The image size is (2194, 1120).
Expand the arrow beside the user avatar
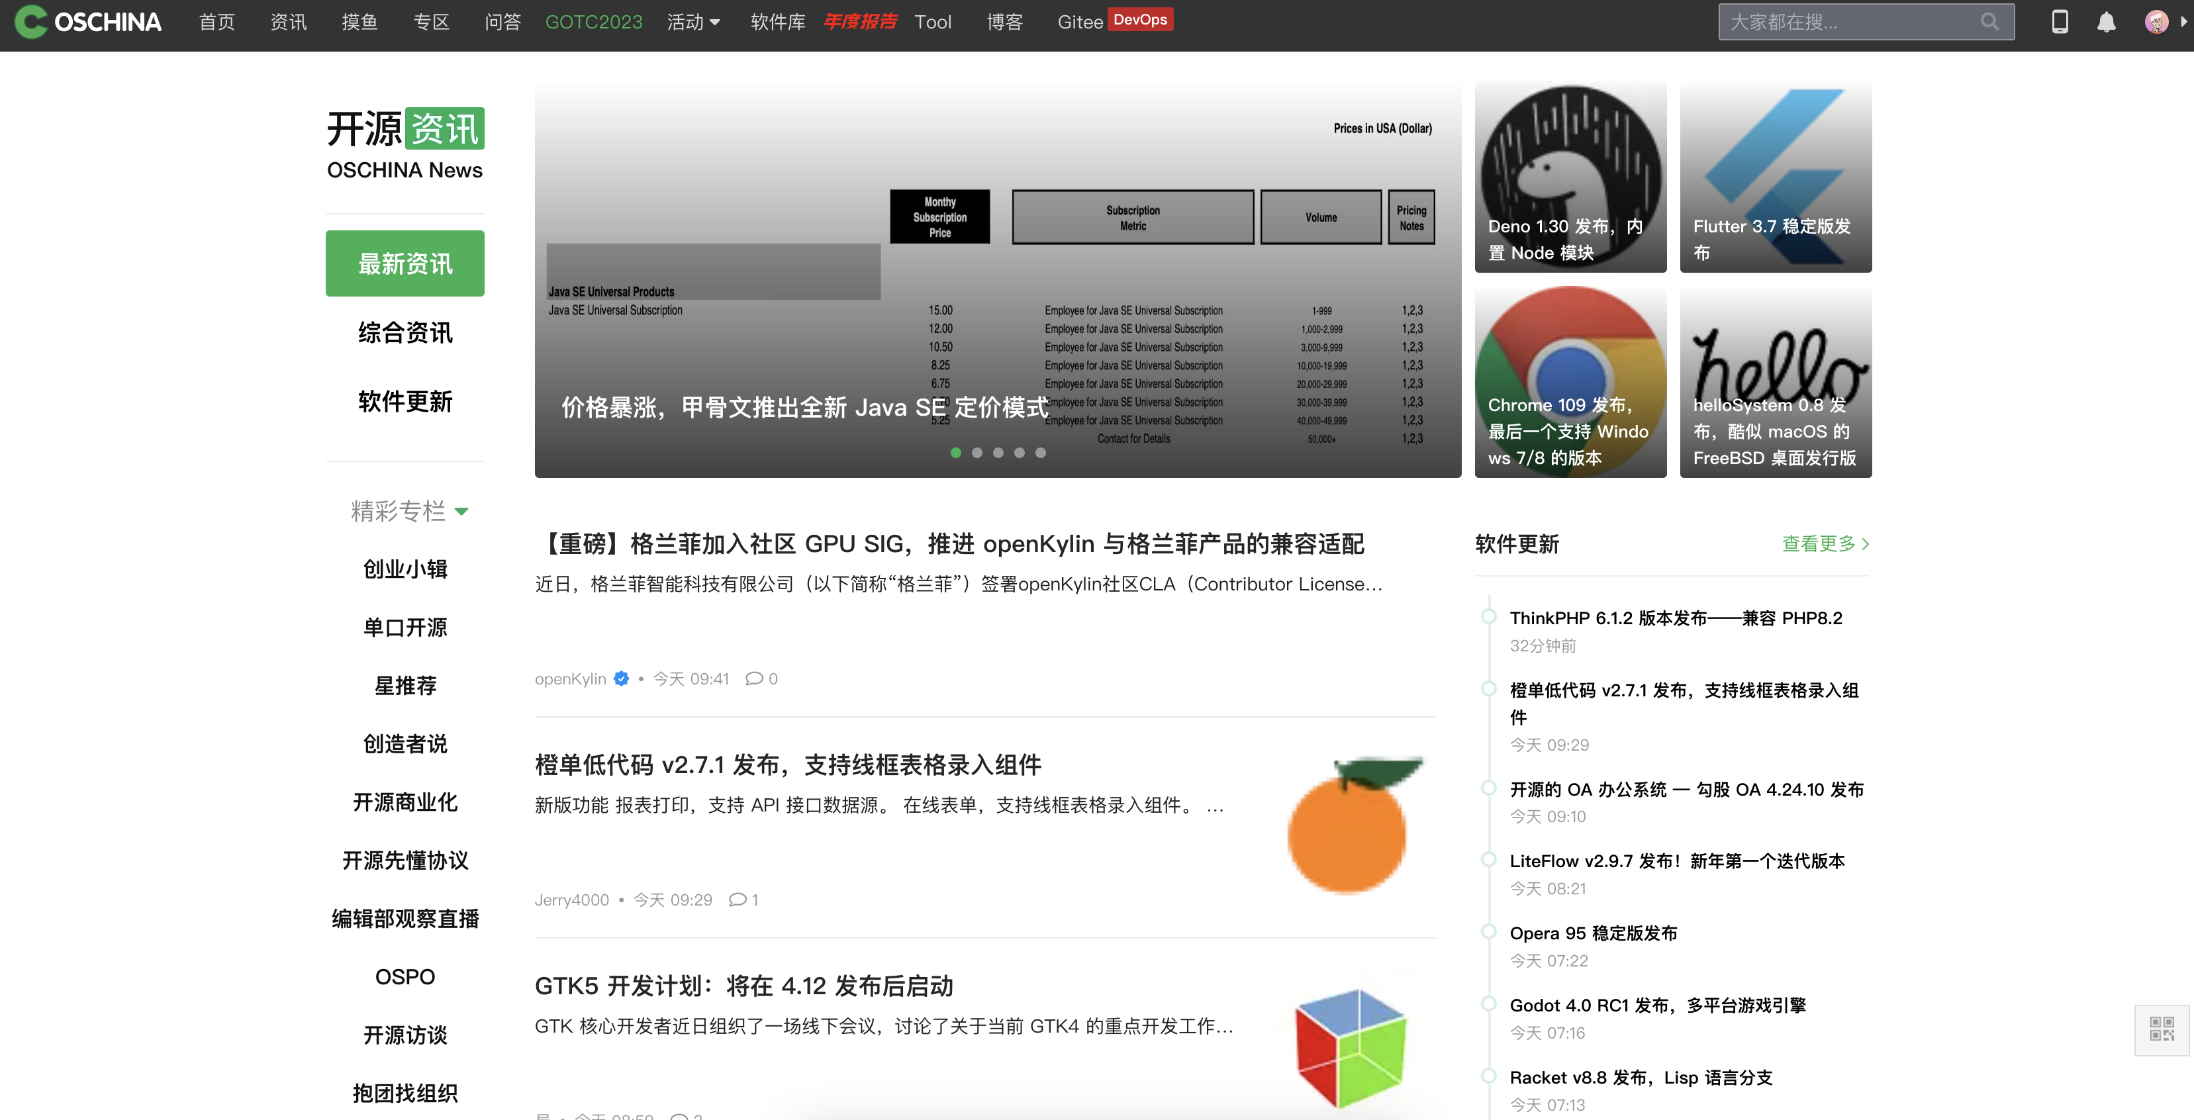coord(2183,22)
